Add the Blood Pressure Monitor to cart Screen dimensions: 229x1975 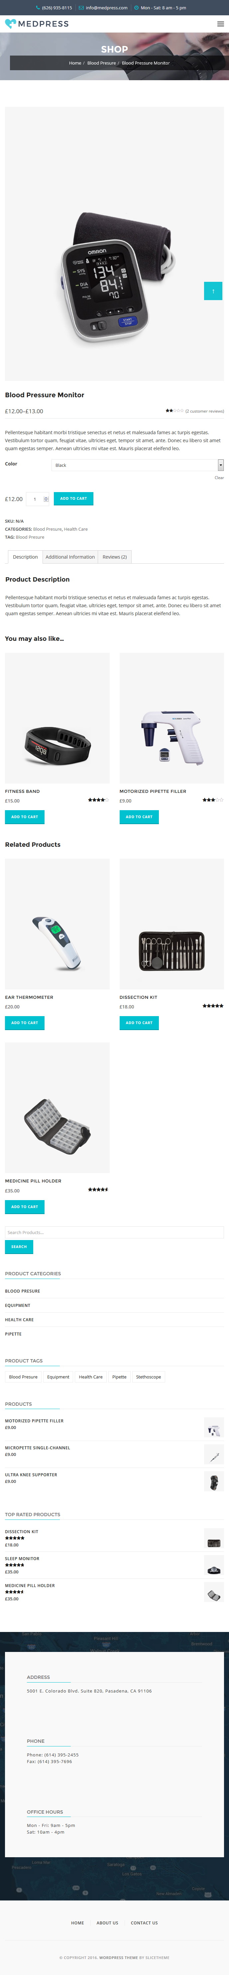click(x=73, y=498)
